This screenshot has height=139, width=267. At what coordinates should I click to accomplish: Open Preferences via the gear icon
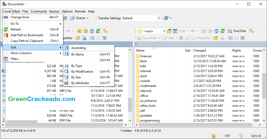pos(65,18)
